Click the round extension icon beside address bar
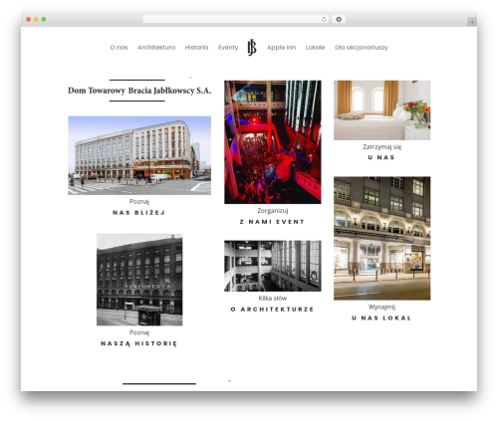 pyautogui.click(x=339, y=19)
